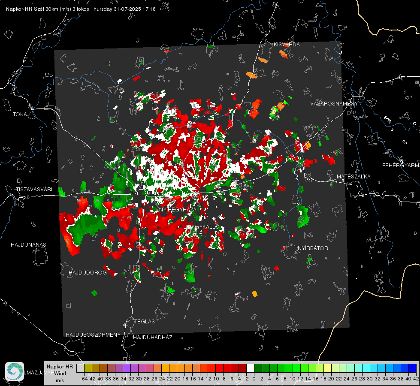Click the NAGYKÁLLÓ town label
Screen dimensions: 420x386
203,226
